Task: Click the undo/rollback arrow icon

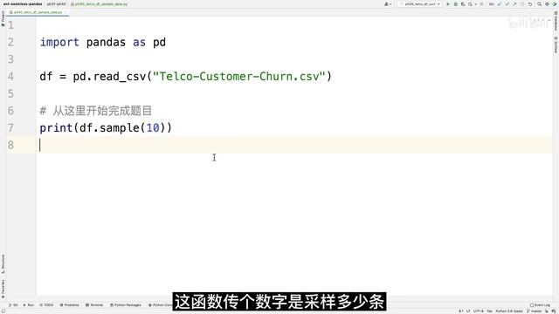Action: pos(530,4)
